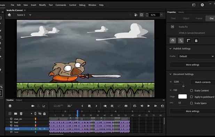Open the Stage background color swatch

click(x=183, y=96)
